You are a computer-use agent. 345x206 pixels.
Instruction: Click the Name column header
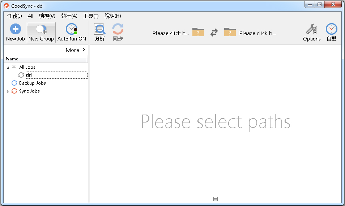coord(46,59)
